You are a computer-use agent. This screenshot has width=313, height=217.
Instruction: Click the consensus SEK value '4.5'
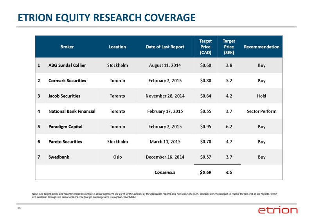(229, 172)
